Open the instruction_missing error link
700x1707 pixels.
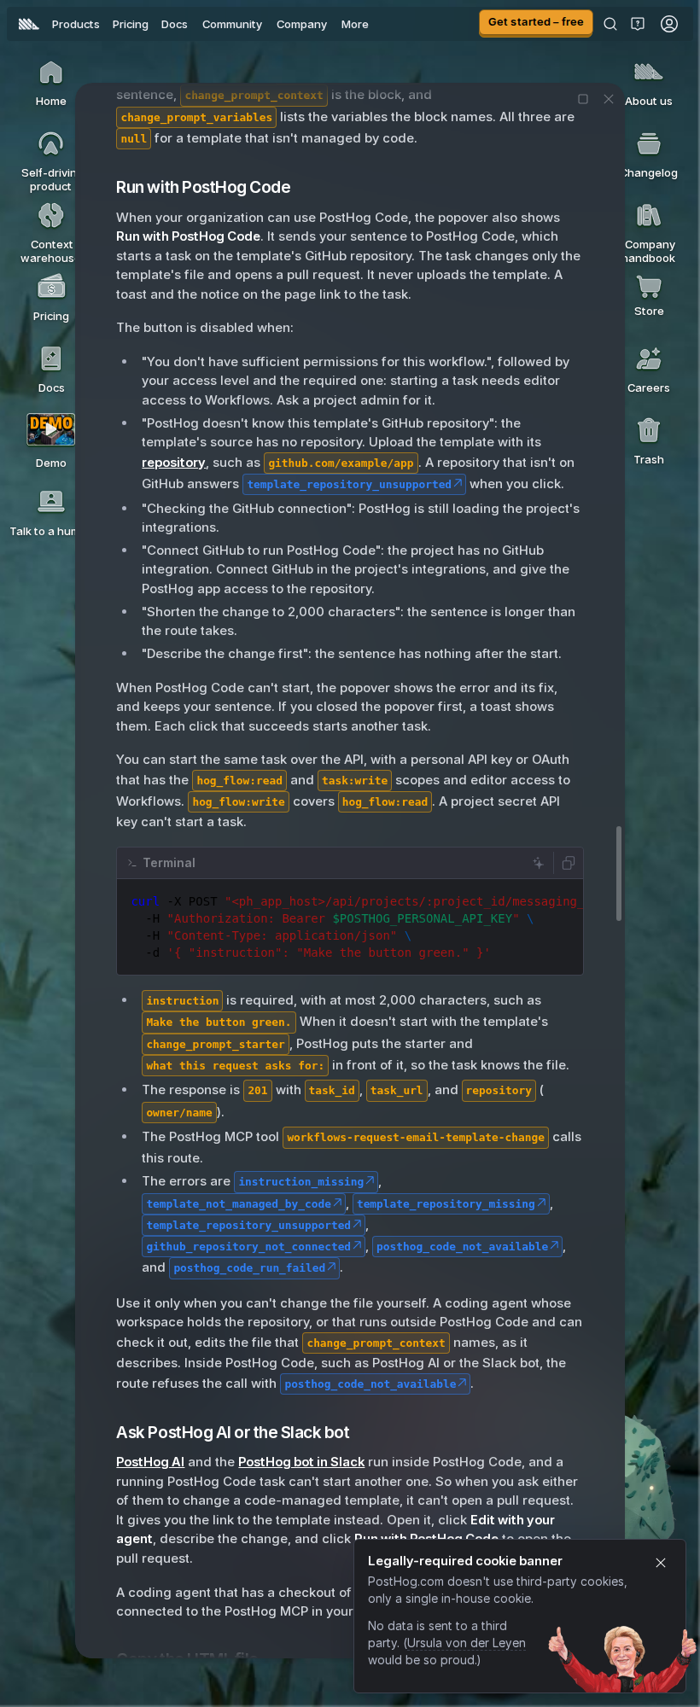coord(306,1181)
